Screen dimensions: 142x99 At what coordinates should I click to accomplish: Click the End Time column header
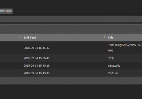[x=30, y=38]
